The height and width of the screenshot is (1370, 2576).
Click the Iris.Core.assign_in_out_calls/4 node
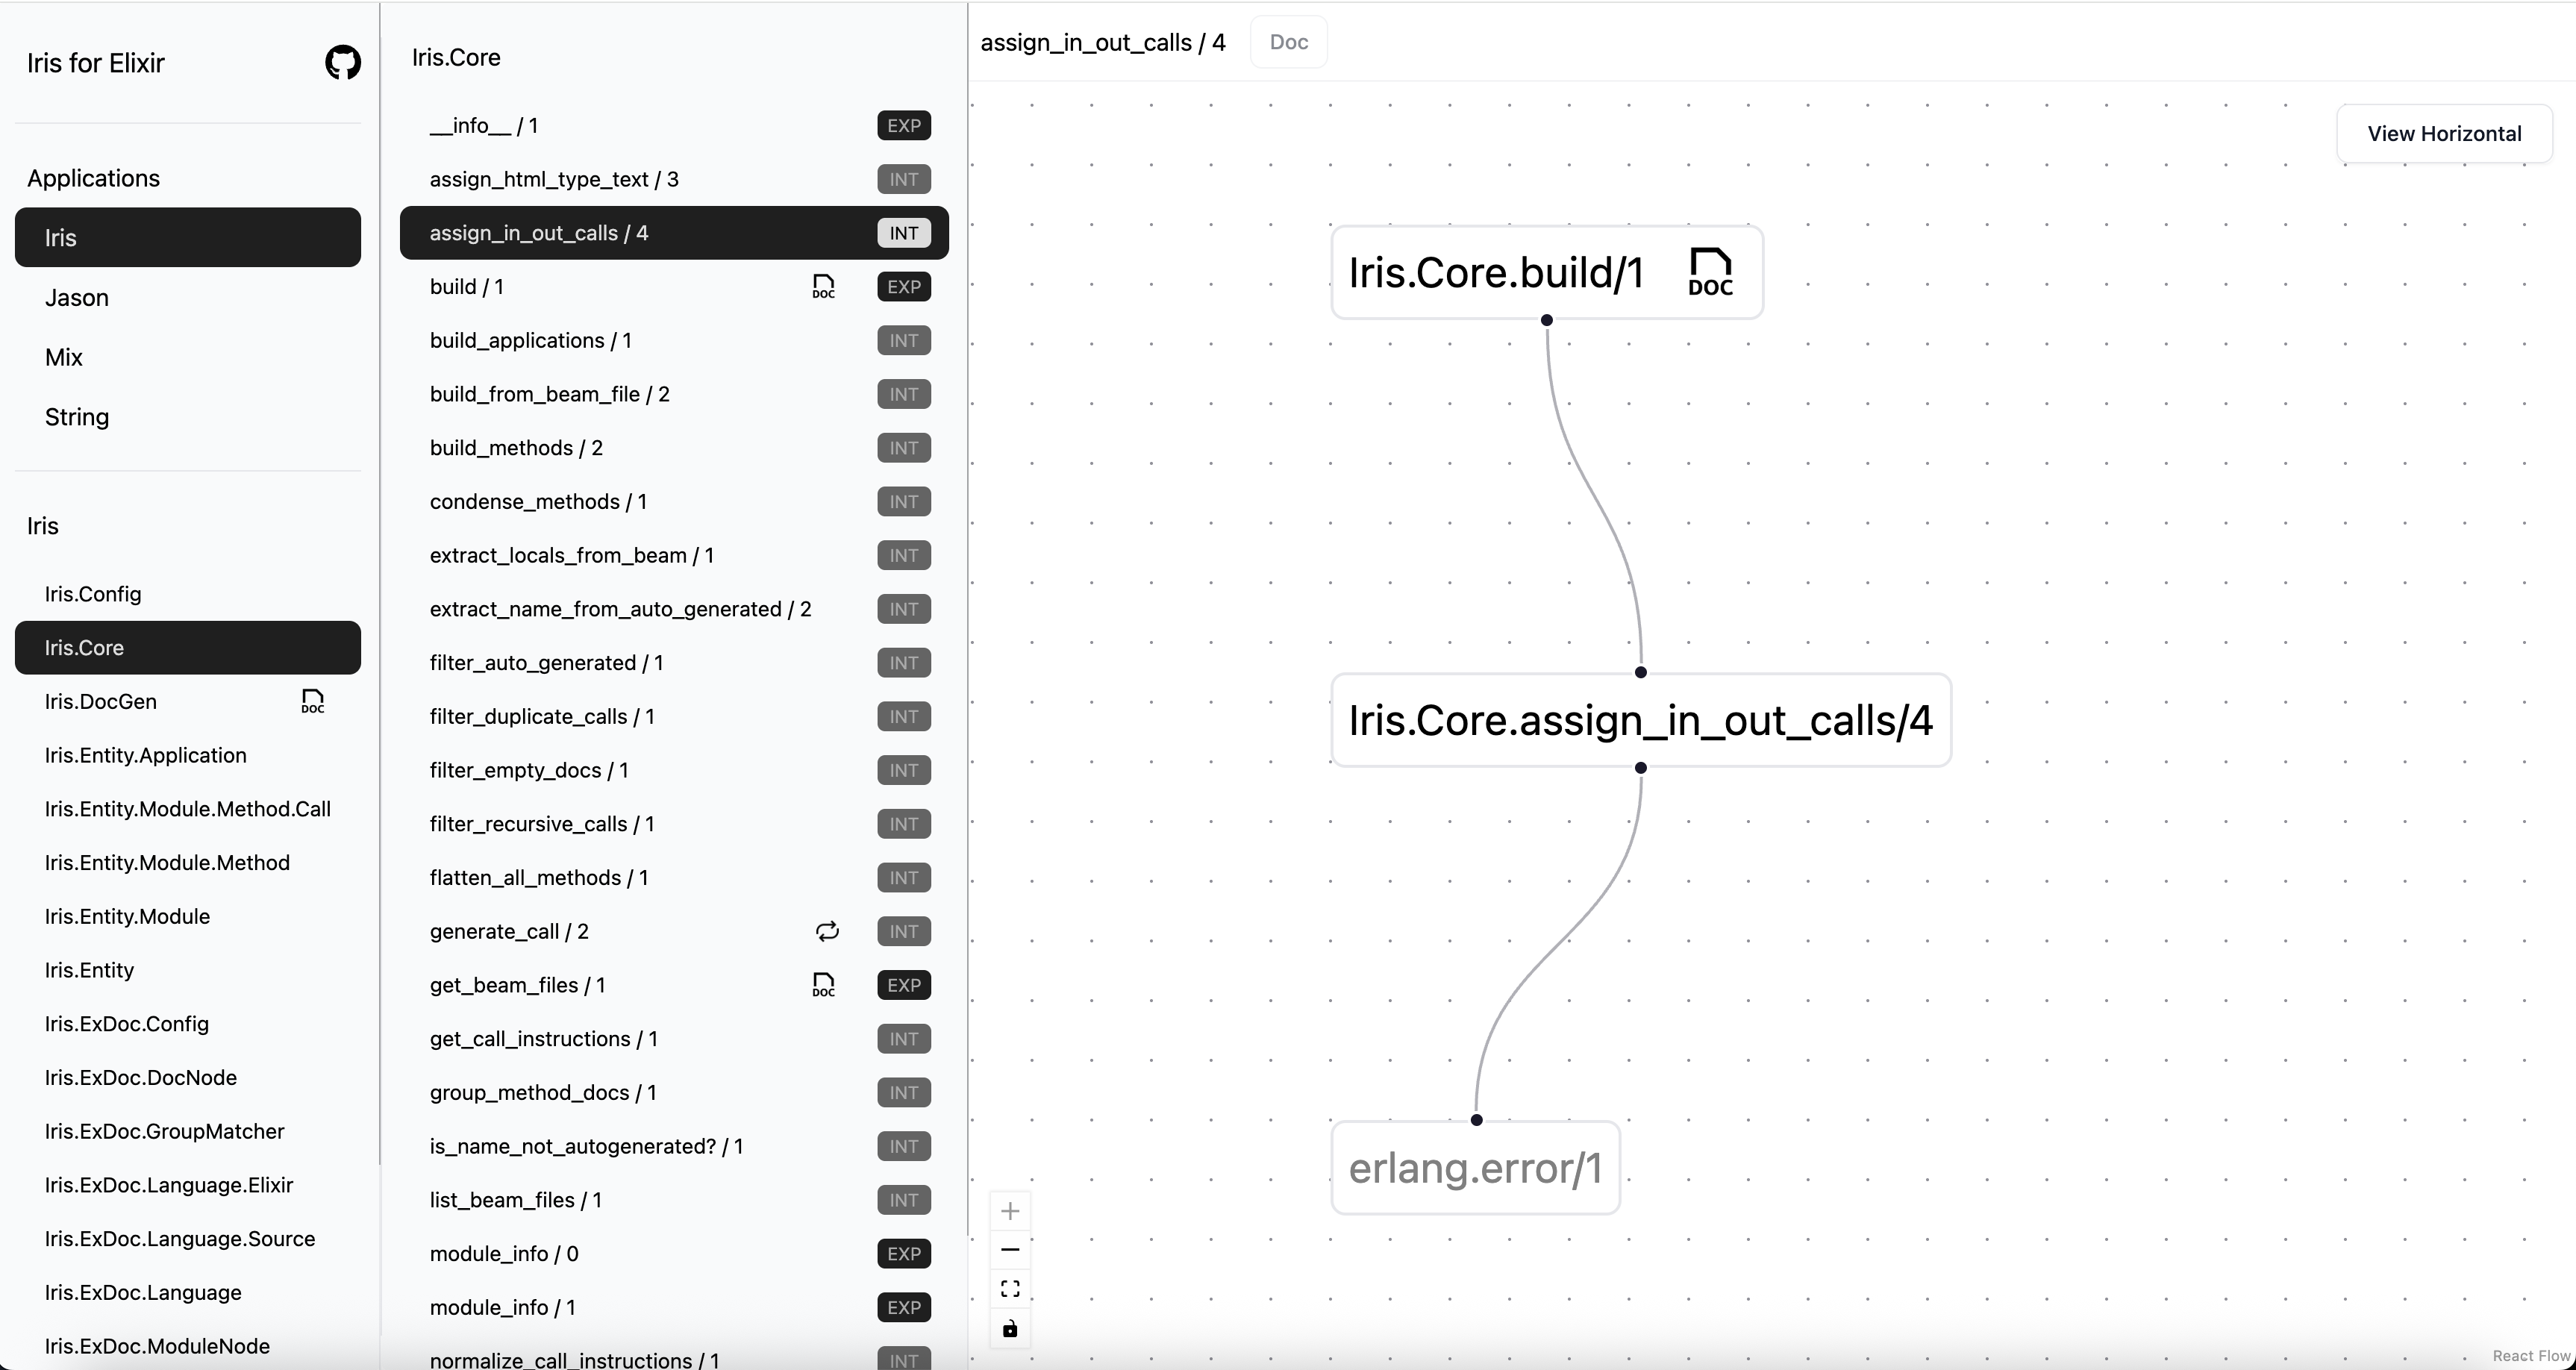point(1640,720)
